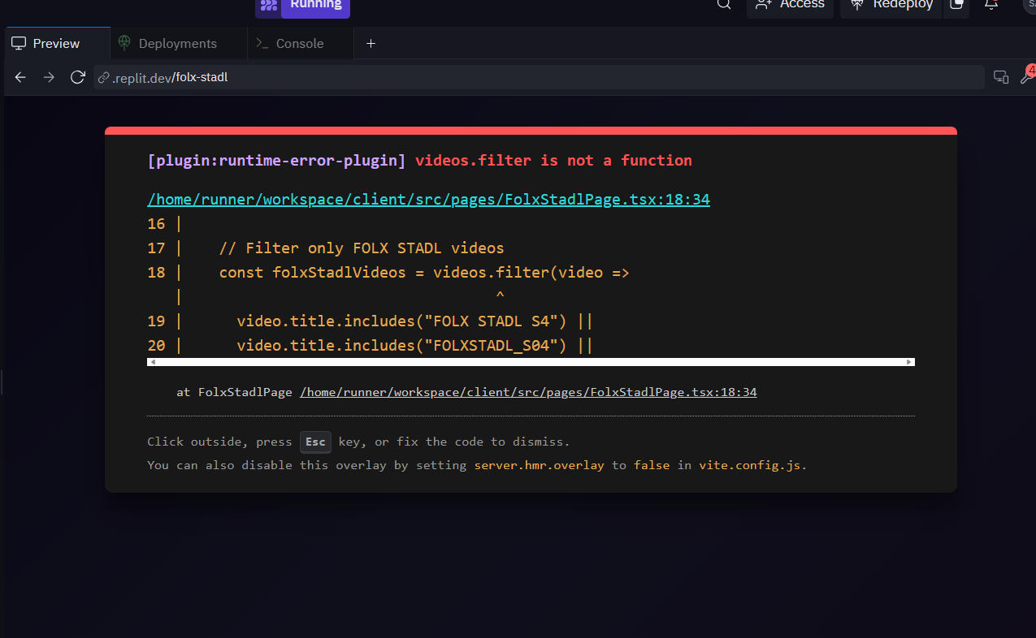Click the scrollbar left arrow
1036x638 pixels.
(152, 362)
